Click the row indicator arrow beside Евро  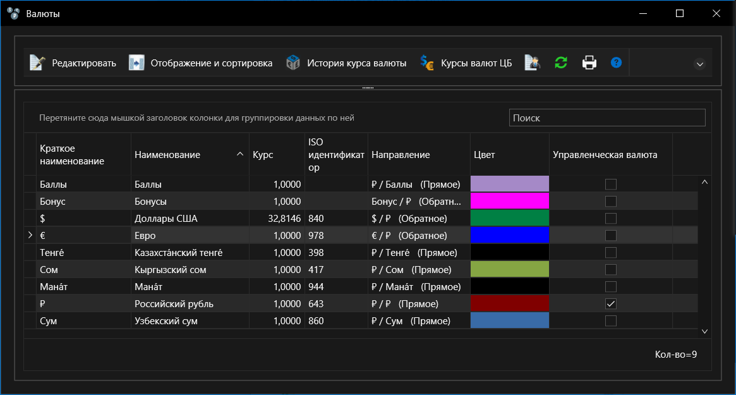[30, 235]
